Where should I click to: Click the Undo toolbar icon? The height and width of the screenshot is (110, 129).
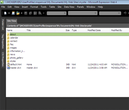coord(125,13)
